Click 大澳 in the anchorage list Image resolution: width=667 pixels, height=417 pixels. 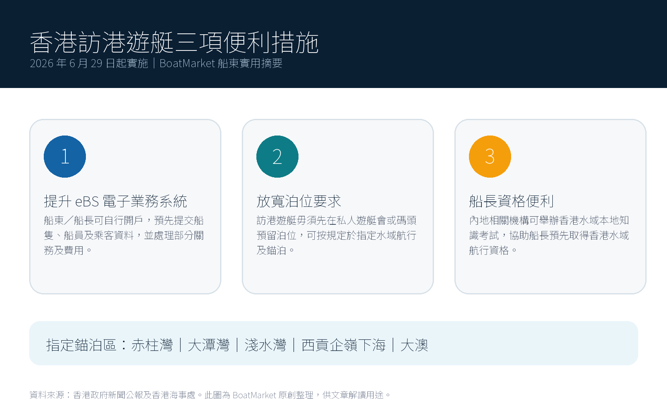(x=414, y=345)
